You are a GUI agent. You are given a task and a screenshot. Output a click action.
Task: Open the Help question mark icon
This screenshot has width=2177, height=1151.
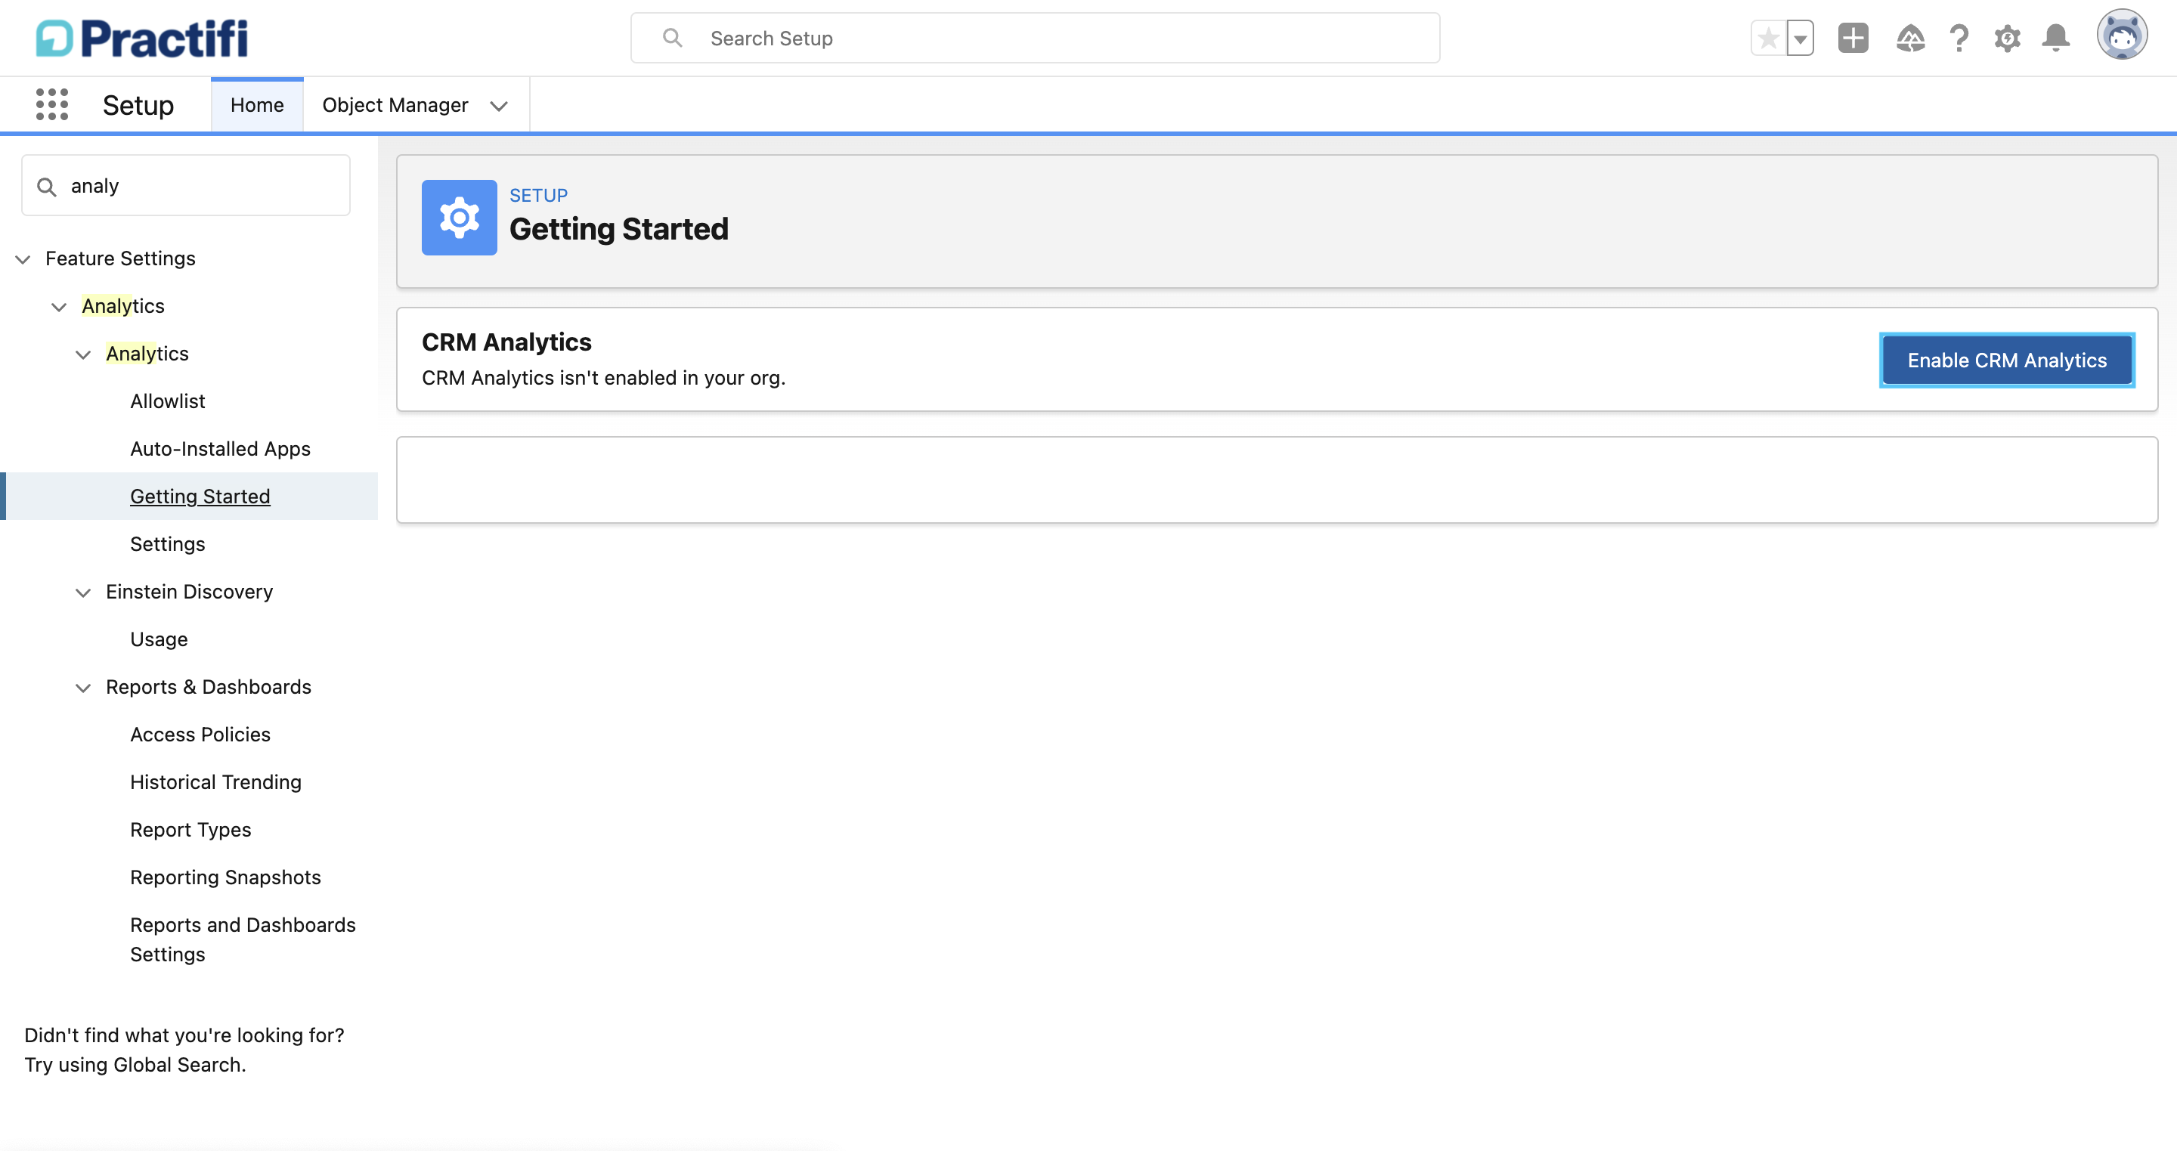pos(1959,38)
